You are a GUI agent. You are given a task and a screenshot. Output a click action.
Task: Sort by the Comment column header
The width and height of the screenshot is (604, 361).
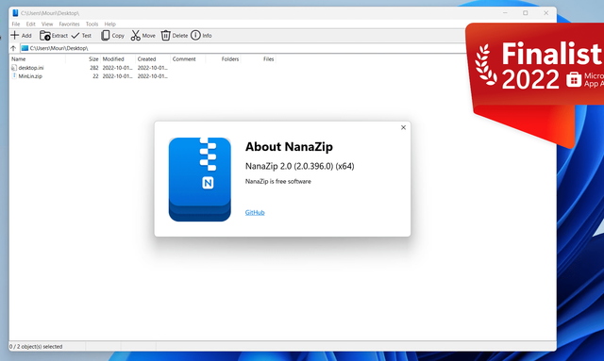[188, 58]
